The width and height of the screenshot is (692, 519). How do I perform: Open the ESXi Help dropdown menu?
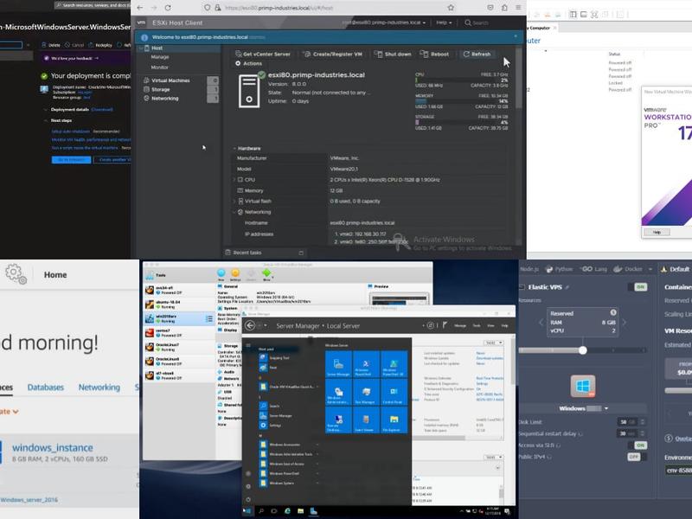coord(444,22)
